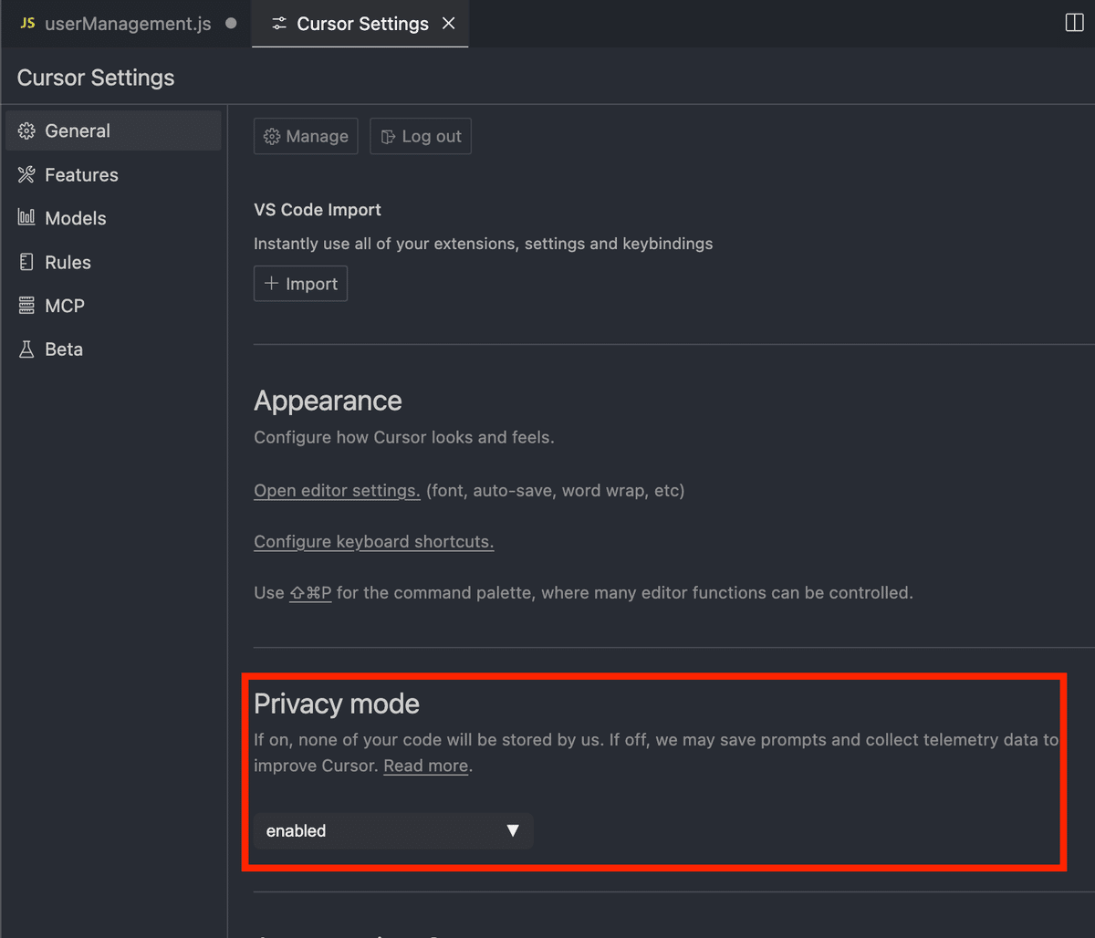The image size is (1095, 938).
Task: Click the Features tools icon
Action: pyautogui.click(x=26, y=175)
